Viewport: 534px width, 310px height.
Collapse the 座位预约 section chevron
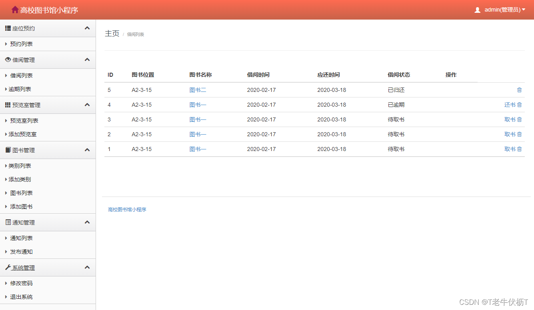87,28
